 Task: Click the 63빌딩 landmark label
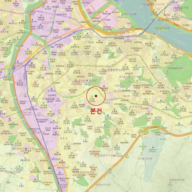[x=129, y=23]
